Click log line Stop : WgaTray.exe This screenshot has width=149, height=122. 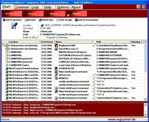[43, 110]
